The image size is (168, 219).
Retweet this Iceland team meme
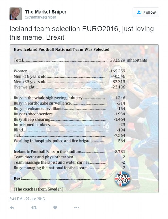34,208
